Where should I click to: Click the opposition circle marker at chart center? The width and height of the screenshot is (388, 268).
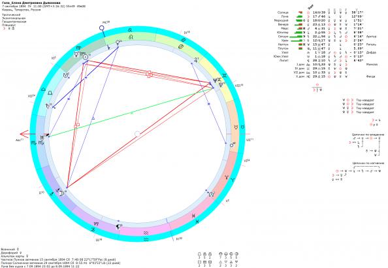[x=138, y=134]
